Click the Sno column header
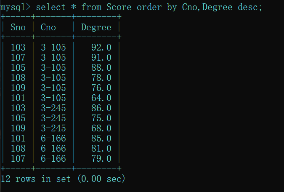Screen dimensions: 284x192 [x=18, y=27]
